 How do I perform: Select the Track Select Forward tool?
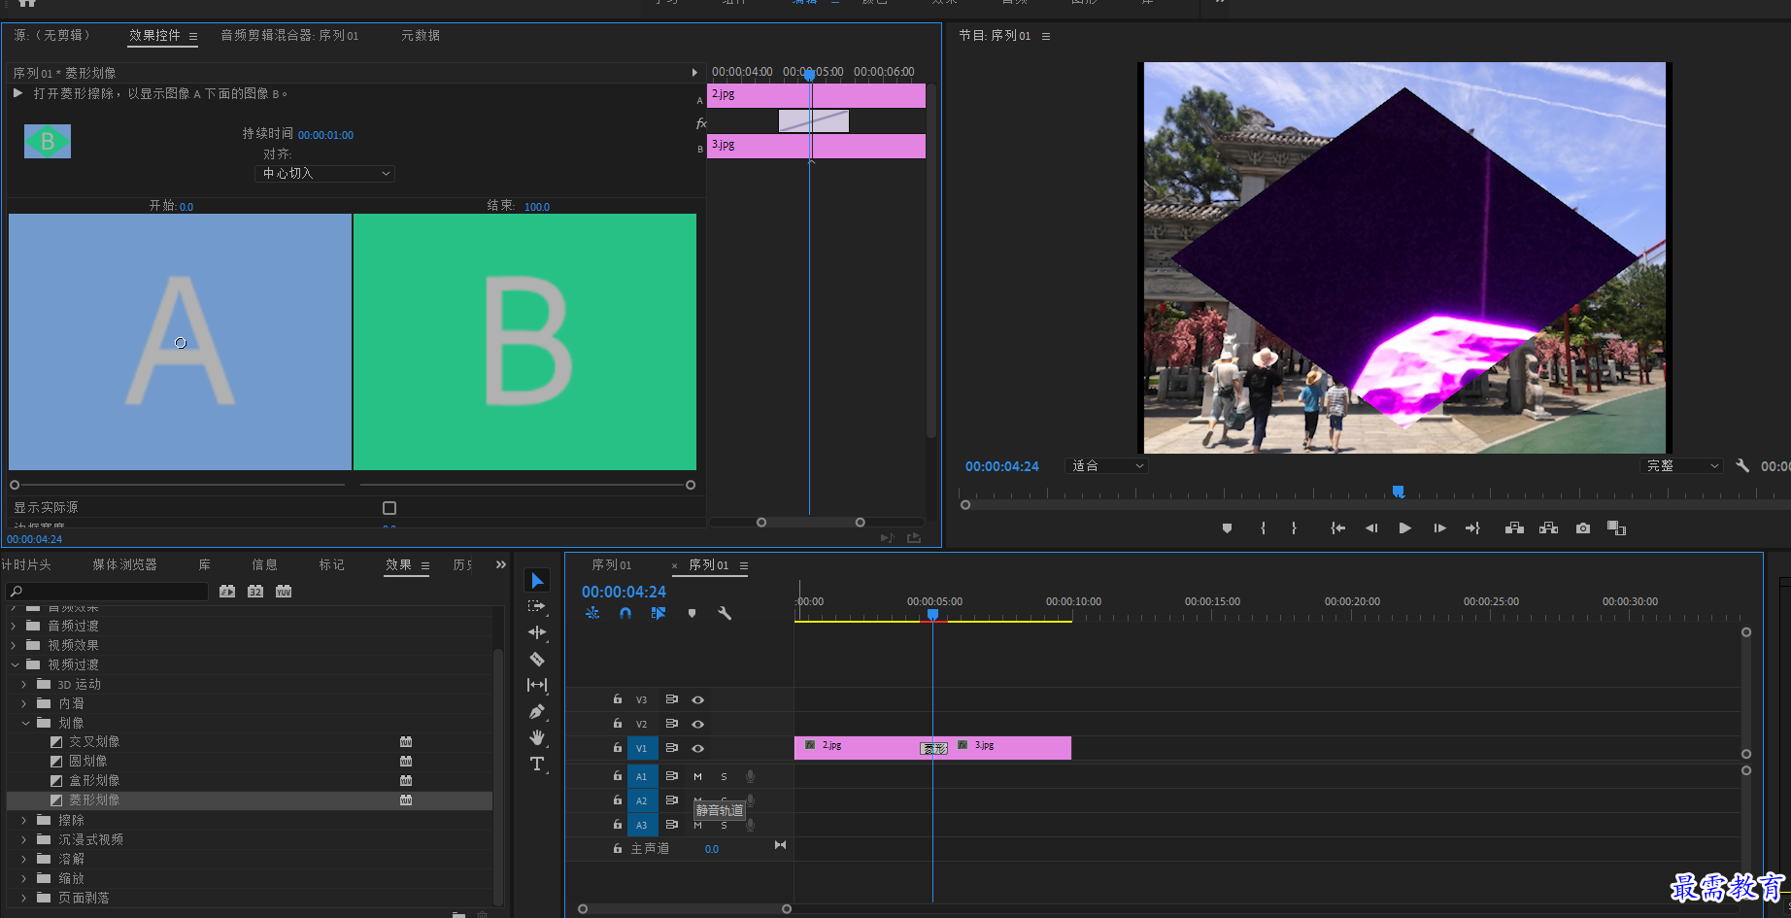tap(537, 606)
